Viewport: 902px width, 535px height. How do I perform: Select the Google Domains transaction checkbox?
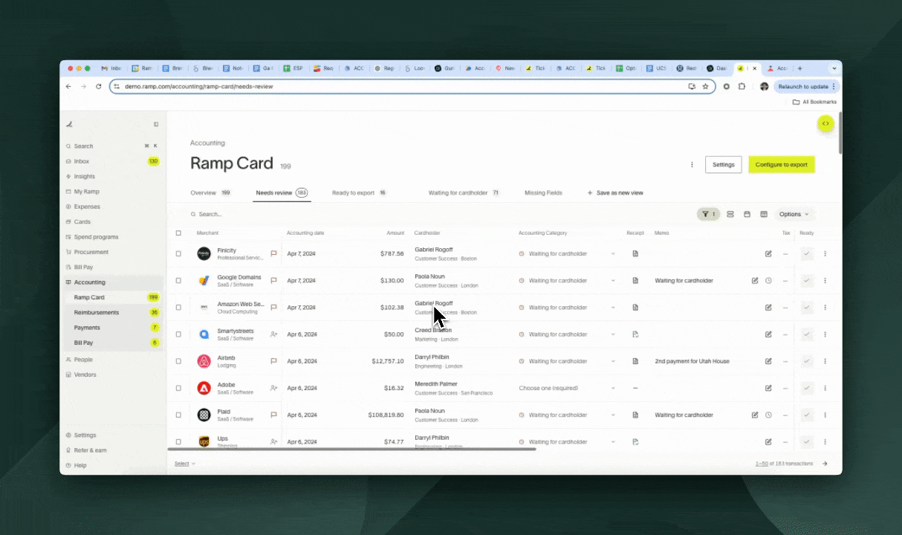tap(178, 280)
